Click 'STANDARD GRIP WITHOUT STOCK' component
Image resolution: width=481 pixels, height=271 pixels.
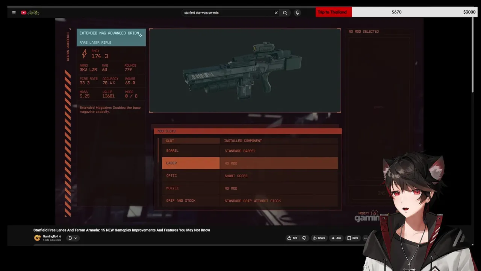[x=253, y=201]
